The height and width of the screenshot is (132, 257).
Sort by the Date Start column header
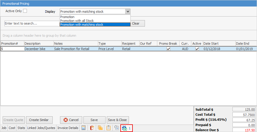coord(219,44)
